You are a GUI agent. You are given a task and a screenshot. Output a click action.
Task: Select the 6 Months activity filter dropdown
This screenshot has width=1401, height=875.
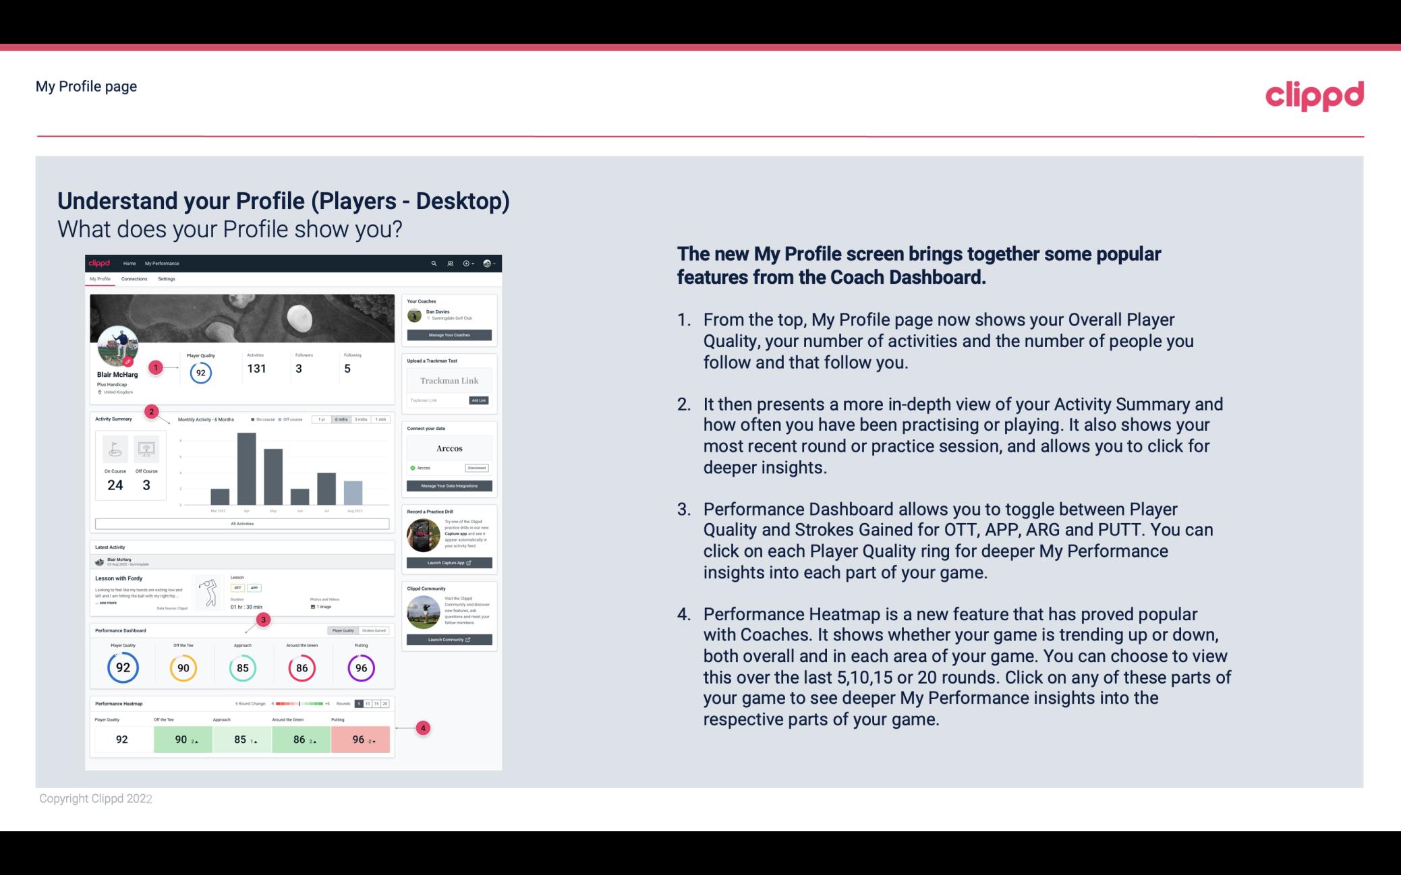point(342,421)
